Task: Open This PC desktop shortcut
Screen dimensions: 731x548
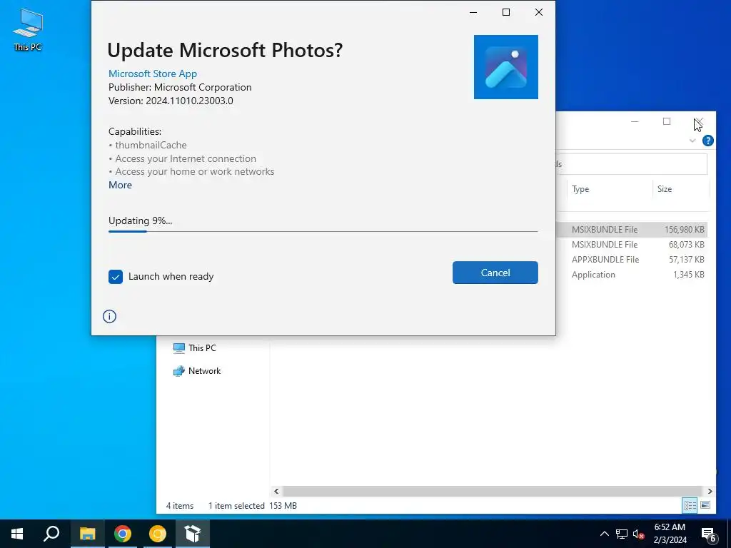Action: tap(28, 30)
